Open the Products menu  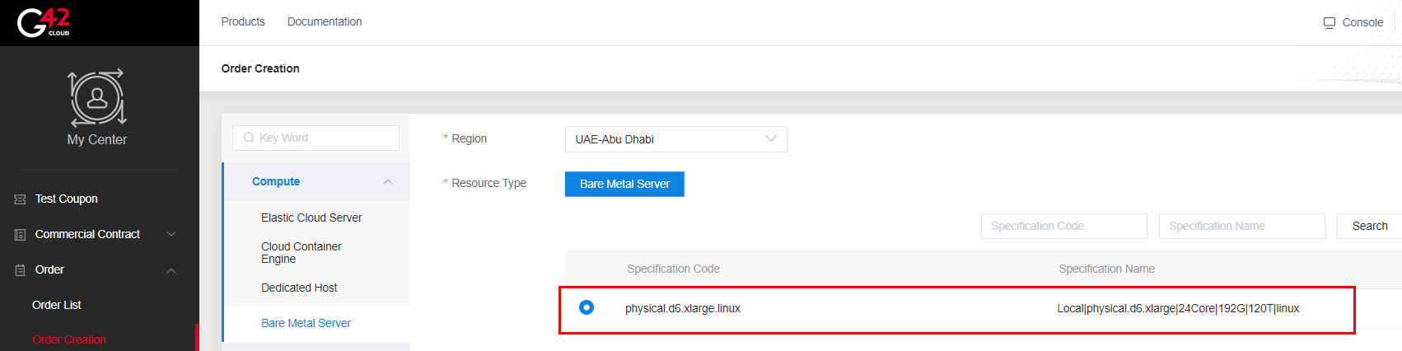point(243,21)
